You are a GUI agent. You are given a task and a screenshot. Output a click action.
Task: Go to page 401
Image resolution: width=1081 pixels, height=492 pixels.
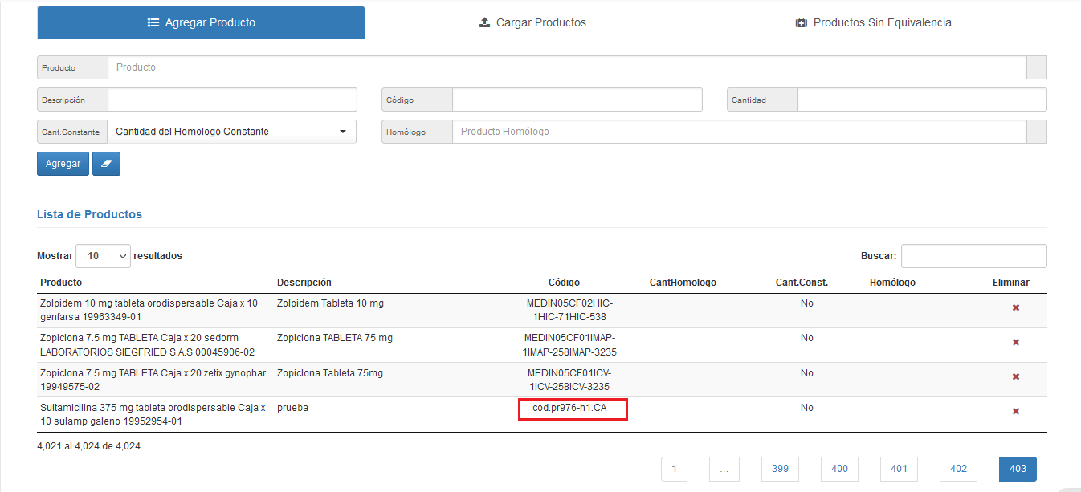[x=899, y=469]
